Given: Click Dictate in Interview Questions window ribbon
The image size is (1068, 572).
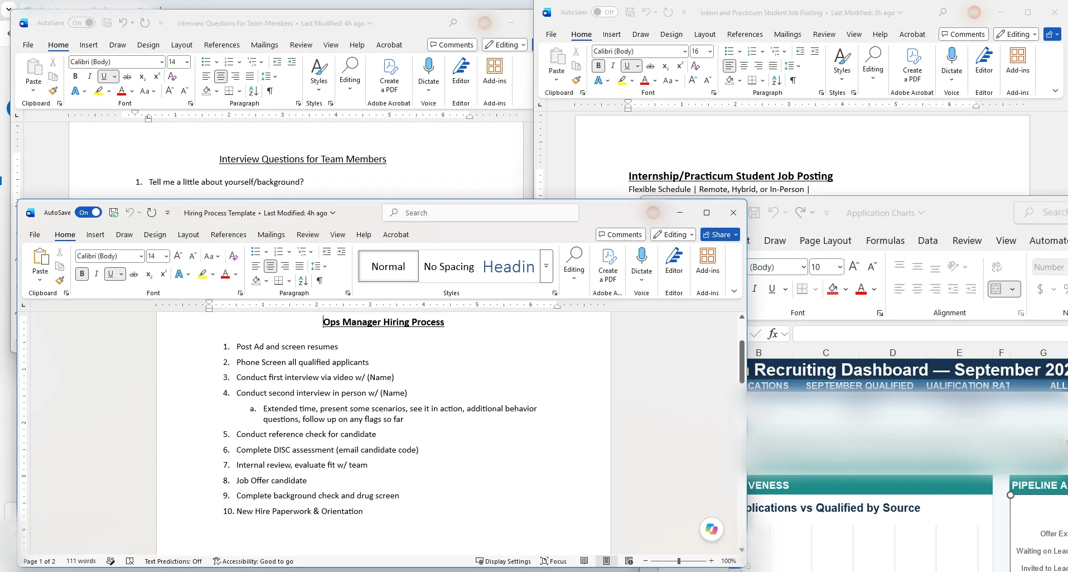Looking at the screenshot, I should (428, 71).
